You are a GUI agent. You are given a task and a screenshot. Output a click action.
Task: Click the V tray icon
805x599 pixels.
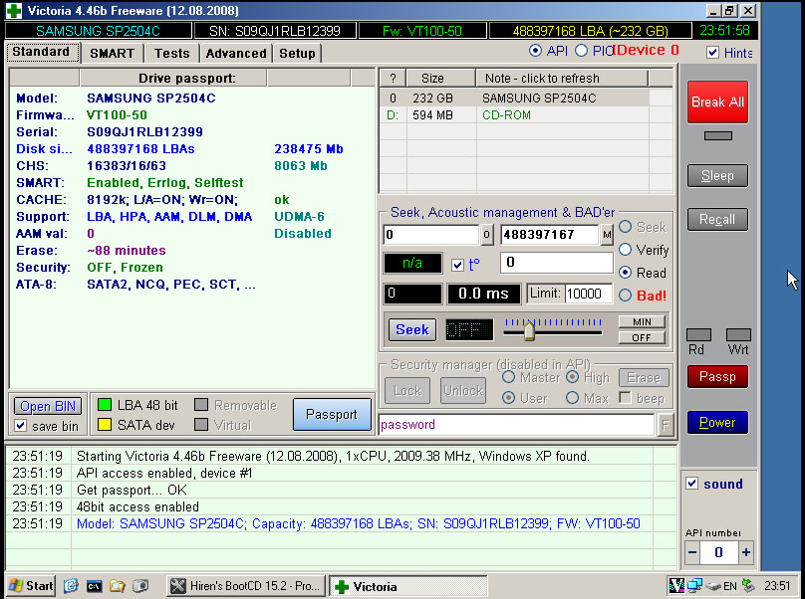pyautogui.click(x=677, y=585)
